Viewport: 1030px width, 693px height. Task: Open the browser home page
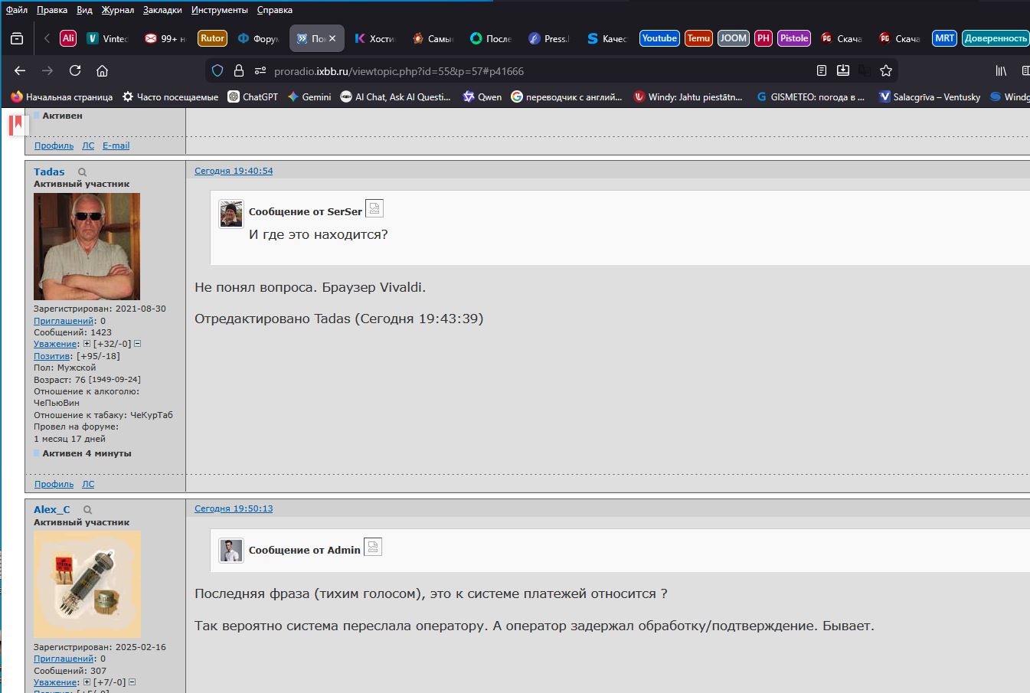pyautogui.click(x=102, y=70)
